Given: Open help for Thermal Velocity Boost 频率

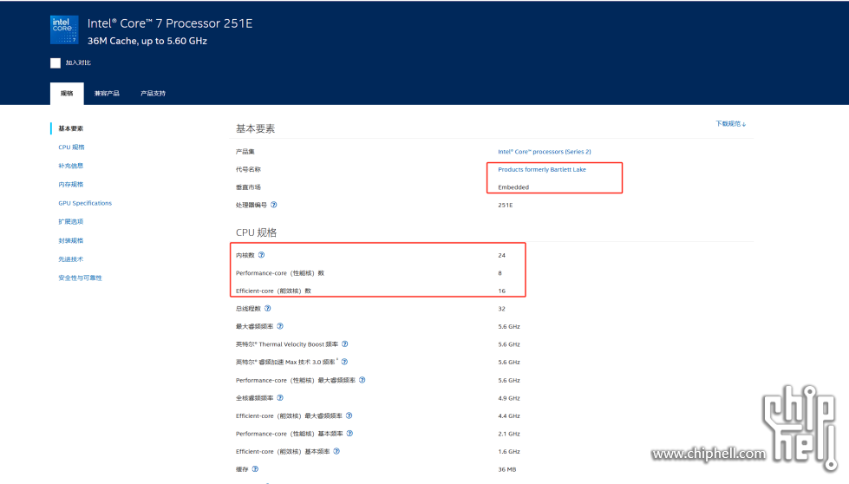Looking at the screenshot, I should point(345,343).
